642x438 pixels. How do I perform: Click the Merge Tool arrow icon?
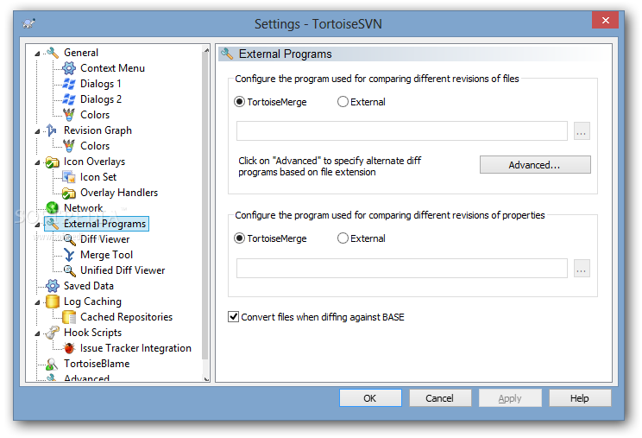(x=69, y=255)
